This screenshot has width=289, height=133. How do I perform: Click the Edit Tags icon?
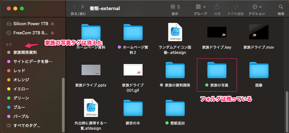236,7
